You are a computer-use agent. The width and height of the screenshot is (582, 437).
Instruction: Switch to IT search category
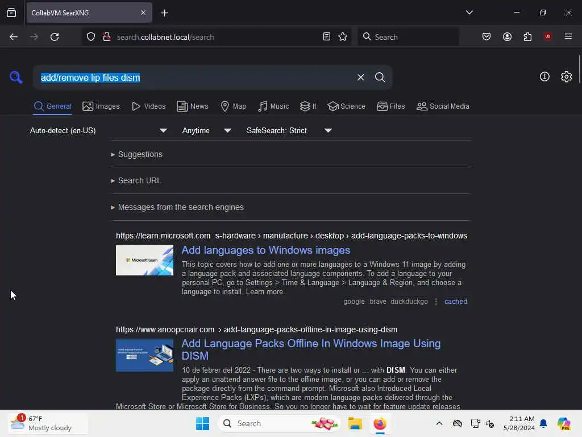tap(308, 106)
